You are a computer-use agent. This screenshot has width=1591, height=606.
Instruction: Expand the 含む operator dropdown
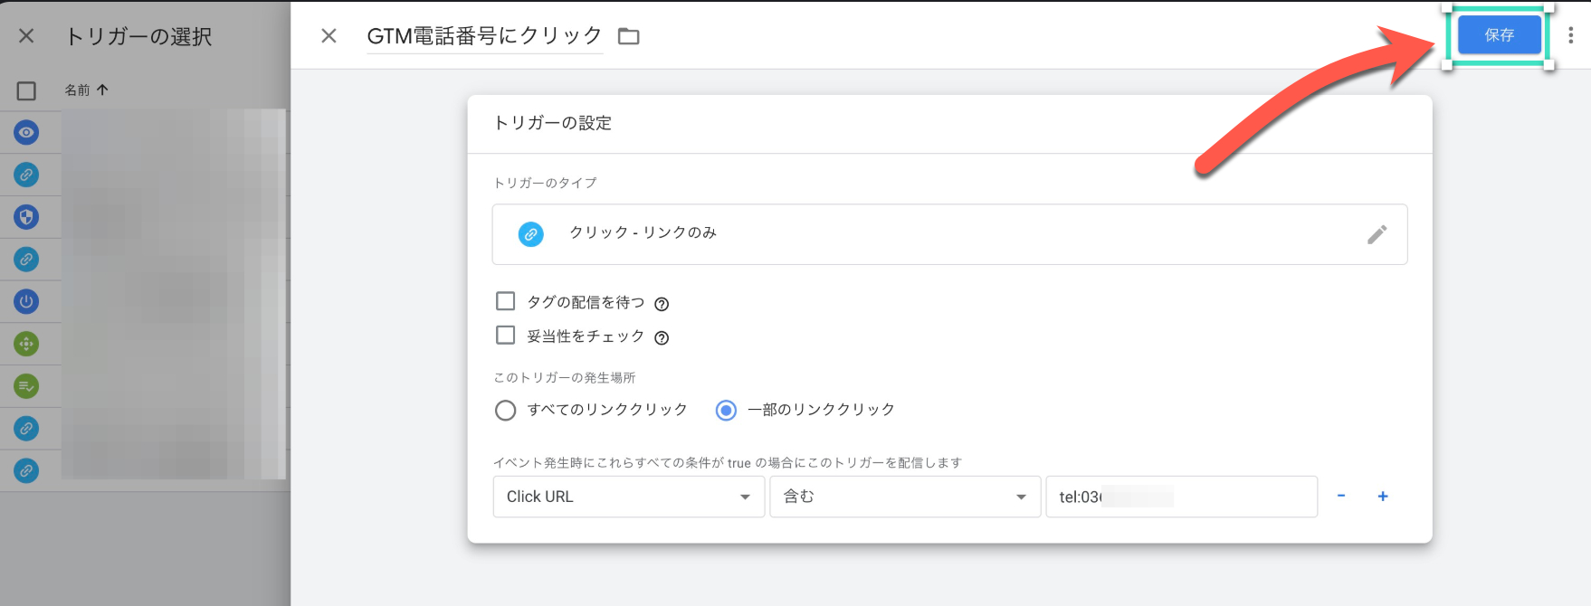pyautogui.click(x=904, y=497)
